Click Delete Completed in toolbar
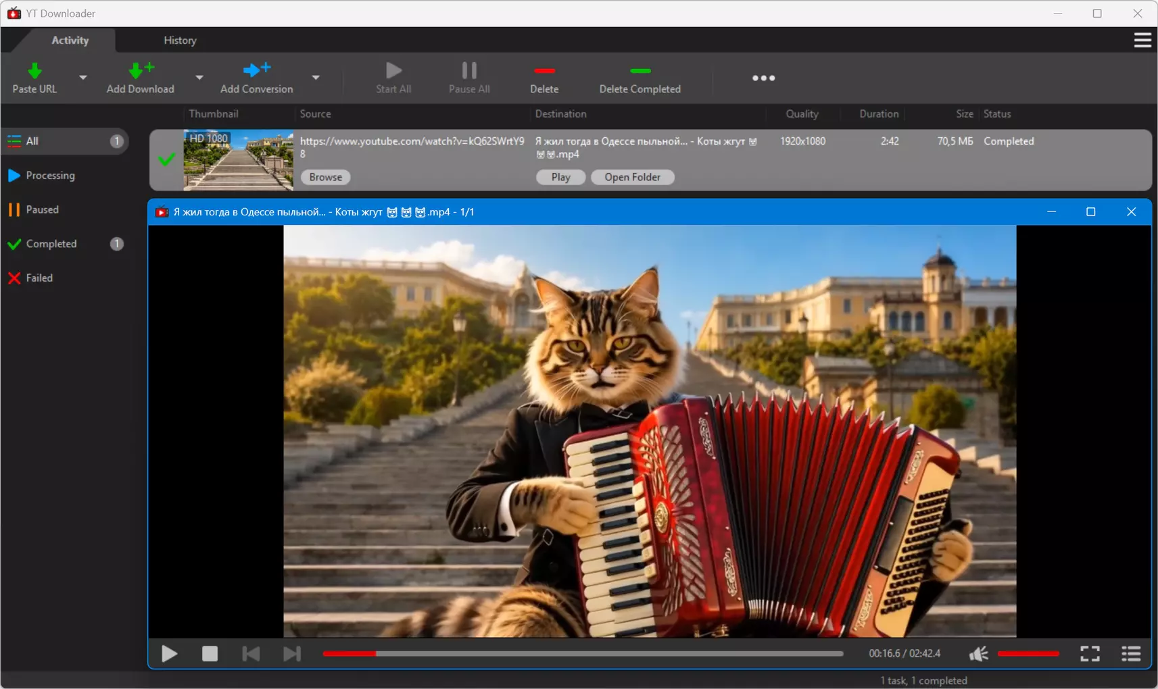 [640, 78]
